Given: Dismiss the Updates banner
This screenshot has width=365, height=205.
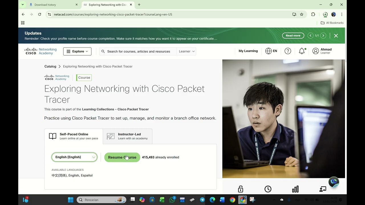Looking at the screenshot, I should (x=336, y=36).
